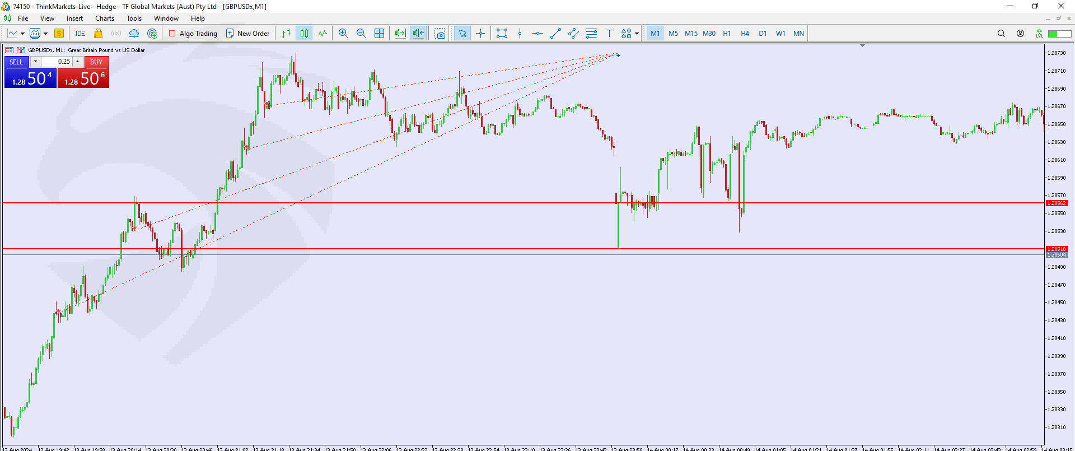Screen dimensions: 1075x451
Task: Open the MetaEditor IDE
Action: 80,34
